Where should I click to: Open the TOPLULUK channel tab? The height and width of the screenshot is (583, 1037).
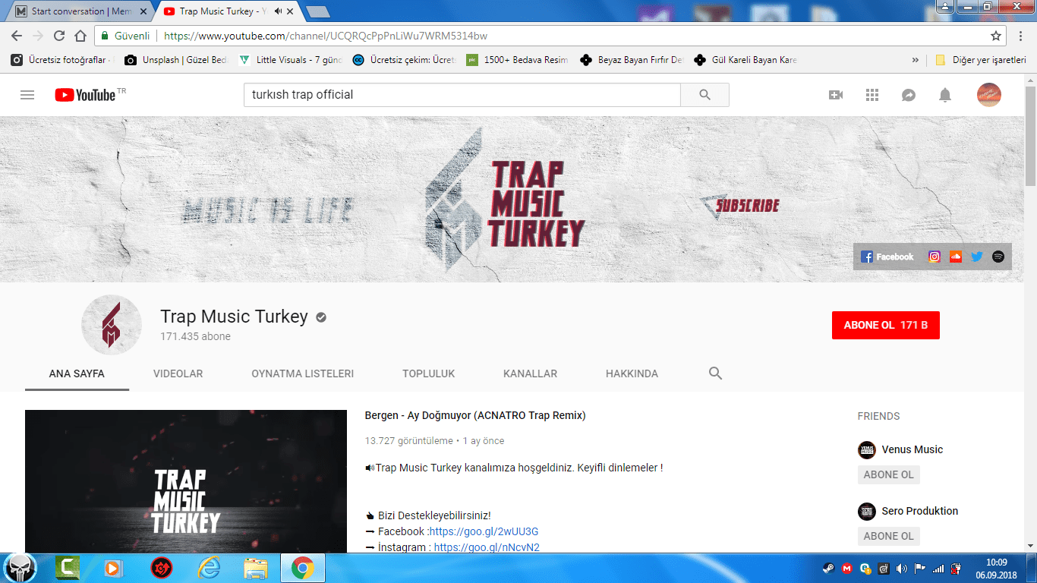coord(428,373)
